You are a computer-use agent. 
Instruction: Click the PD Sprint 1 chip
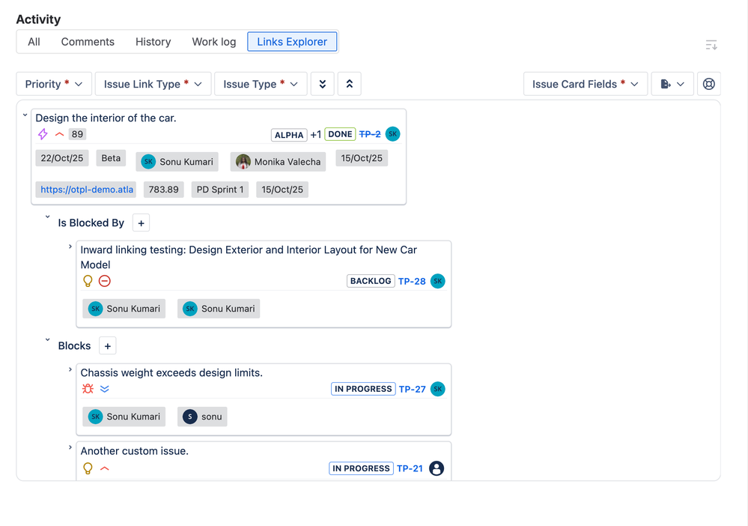(220, 190)
